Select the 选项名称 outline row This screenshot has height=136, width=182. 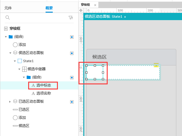point(39,93)
